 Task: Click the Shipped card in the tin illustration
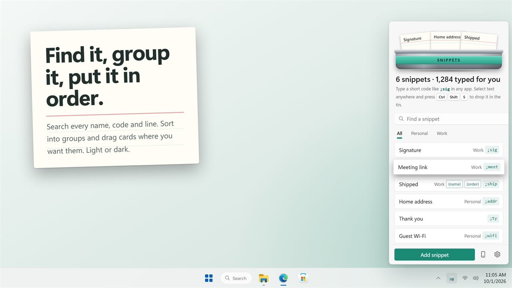tap(479, 41)
